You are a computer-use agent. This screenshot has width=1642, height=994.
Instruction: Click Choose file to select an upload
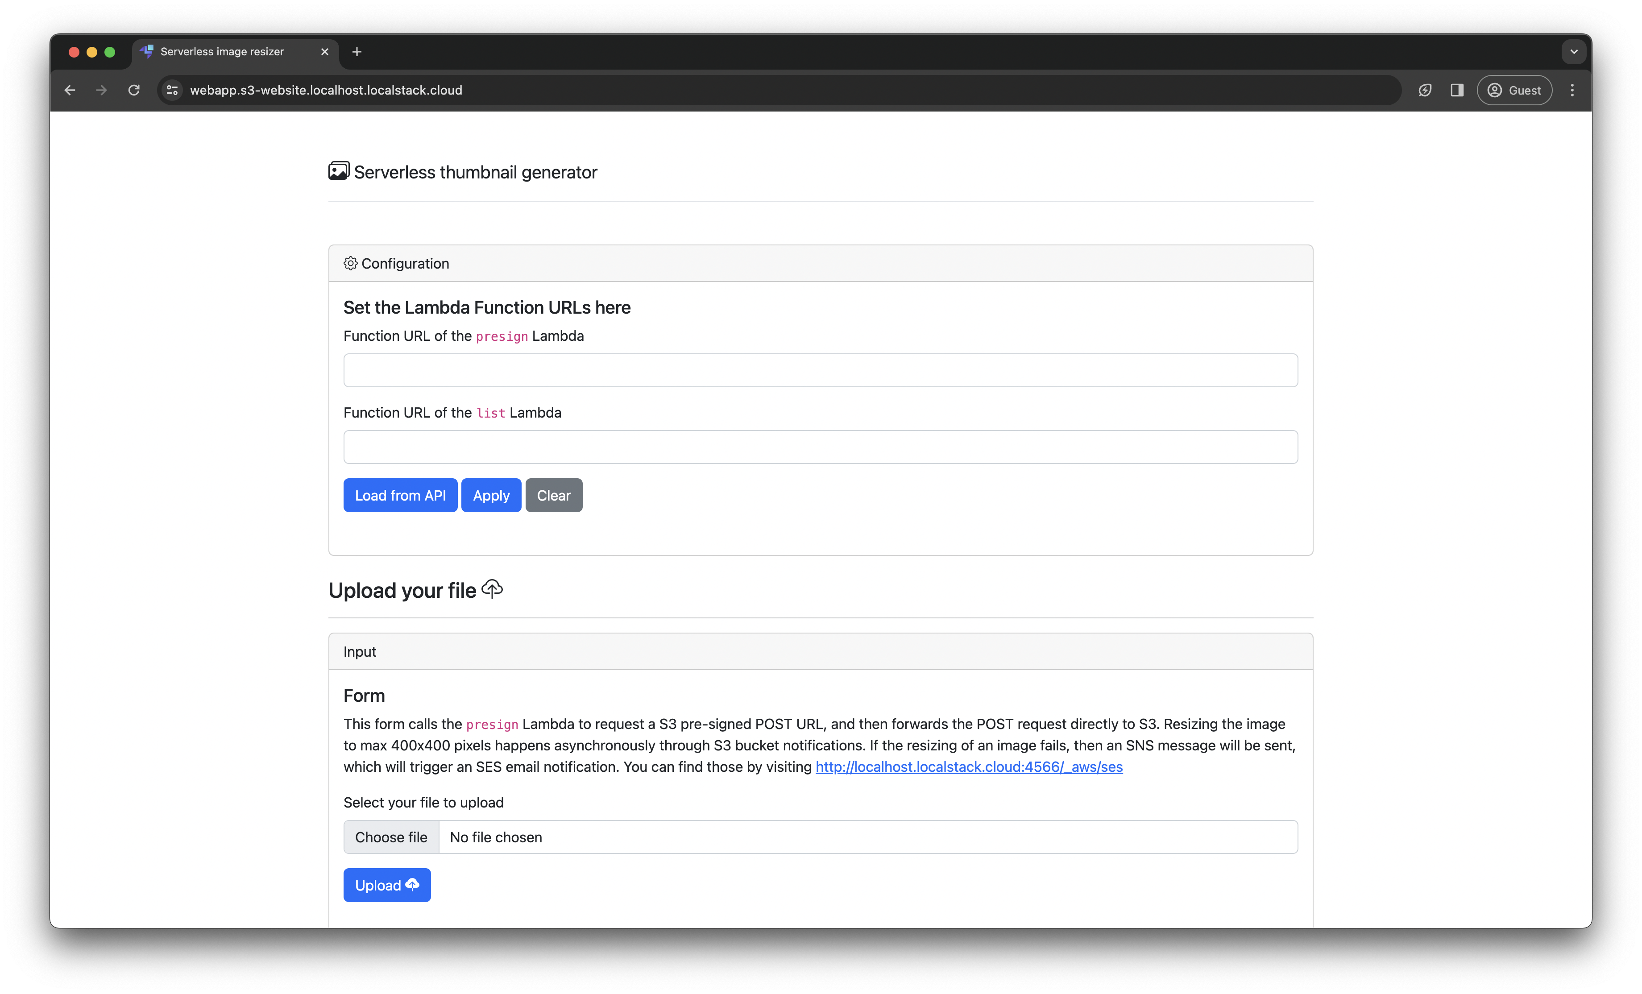tap(390, 837)
